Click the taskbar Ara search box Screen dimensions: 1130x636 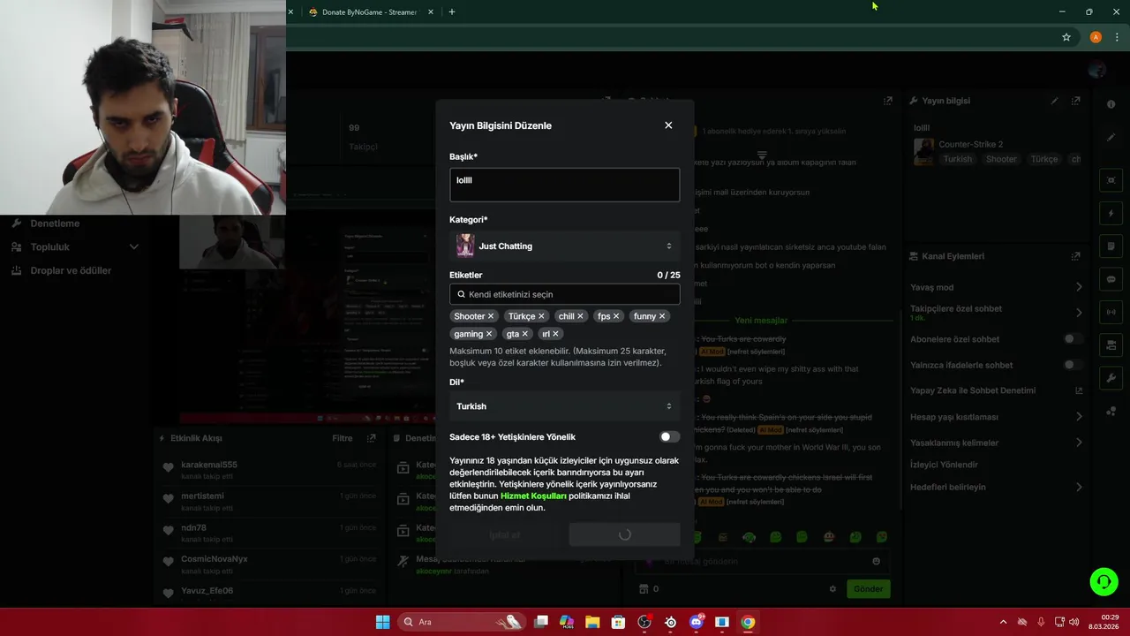(461, 622)
